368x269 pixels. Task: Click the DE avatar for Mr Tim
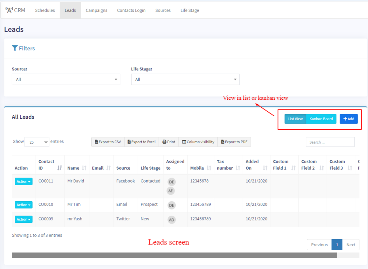point(172,205)
